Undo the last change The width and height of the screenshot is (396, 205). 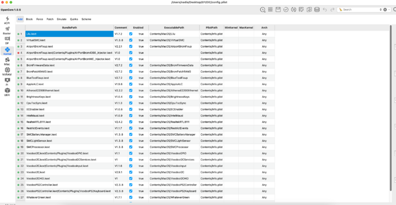[325, 9]
